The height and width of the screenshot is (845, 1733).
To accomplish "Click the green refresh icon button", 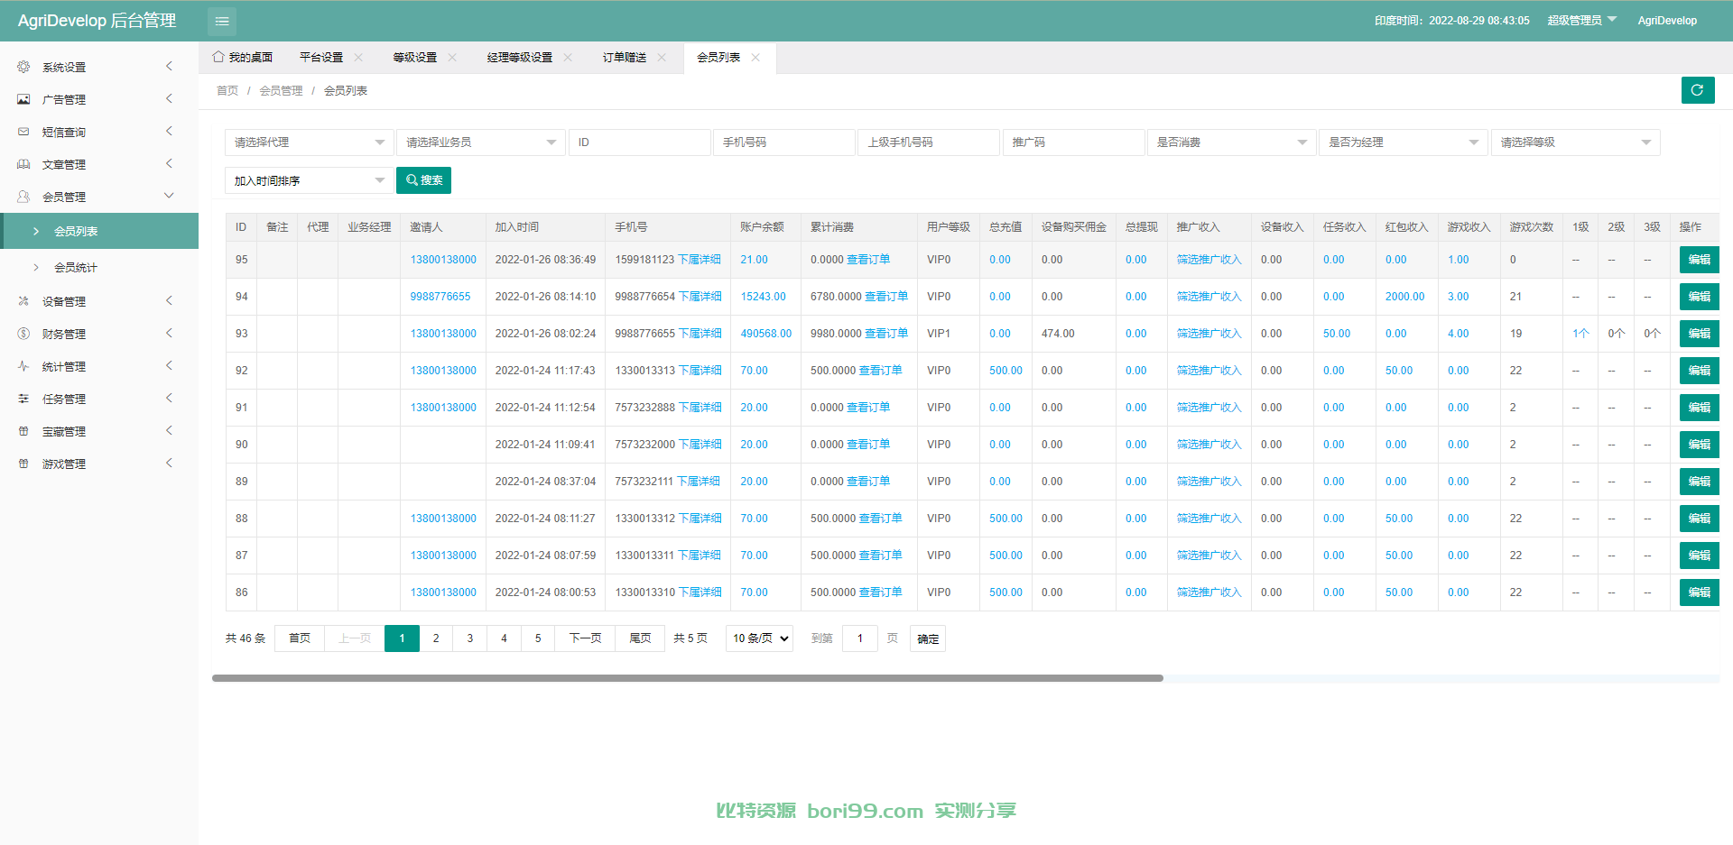I will (x=1697, y=90).
